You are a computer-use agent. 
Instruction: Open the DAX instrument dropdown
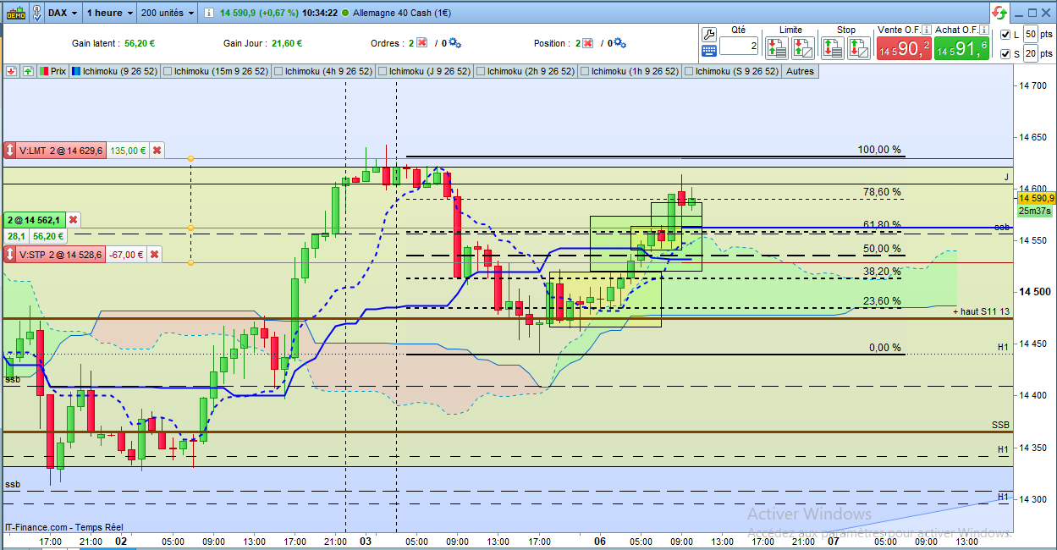coord(63,13)
